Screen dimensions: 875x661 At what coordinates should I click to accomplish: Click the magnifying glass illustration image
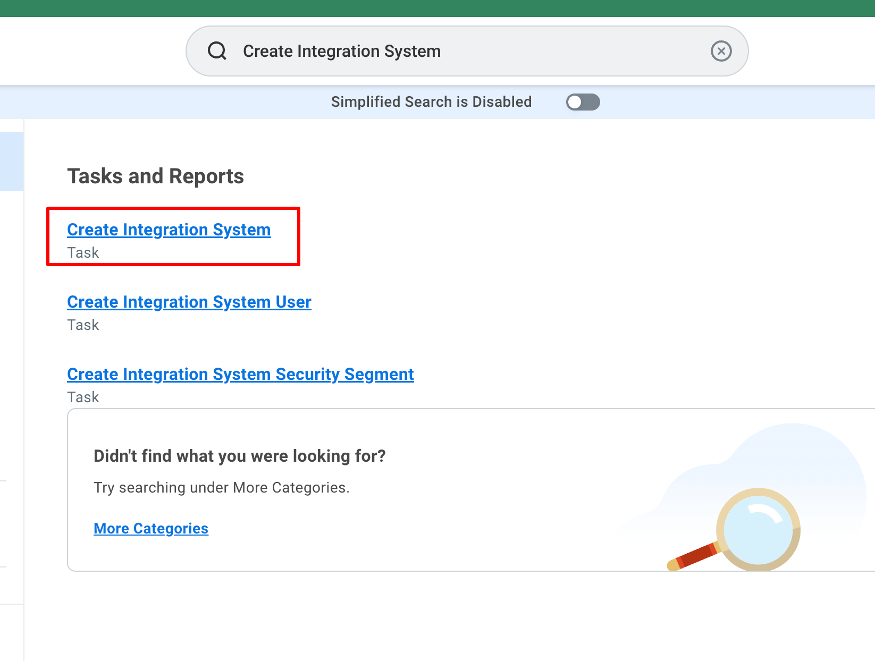coord(744,526)
